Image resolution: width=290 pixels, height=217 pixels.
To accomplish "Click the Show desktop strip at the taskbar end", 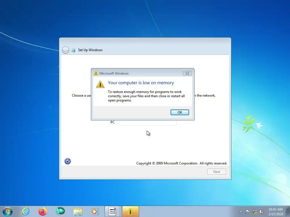I will 288,211.
